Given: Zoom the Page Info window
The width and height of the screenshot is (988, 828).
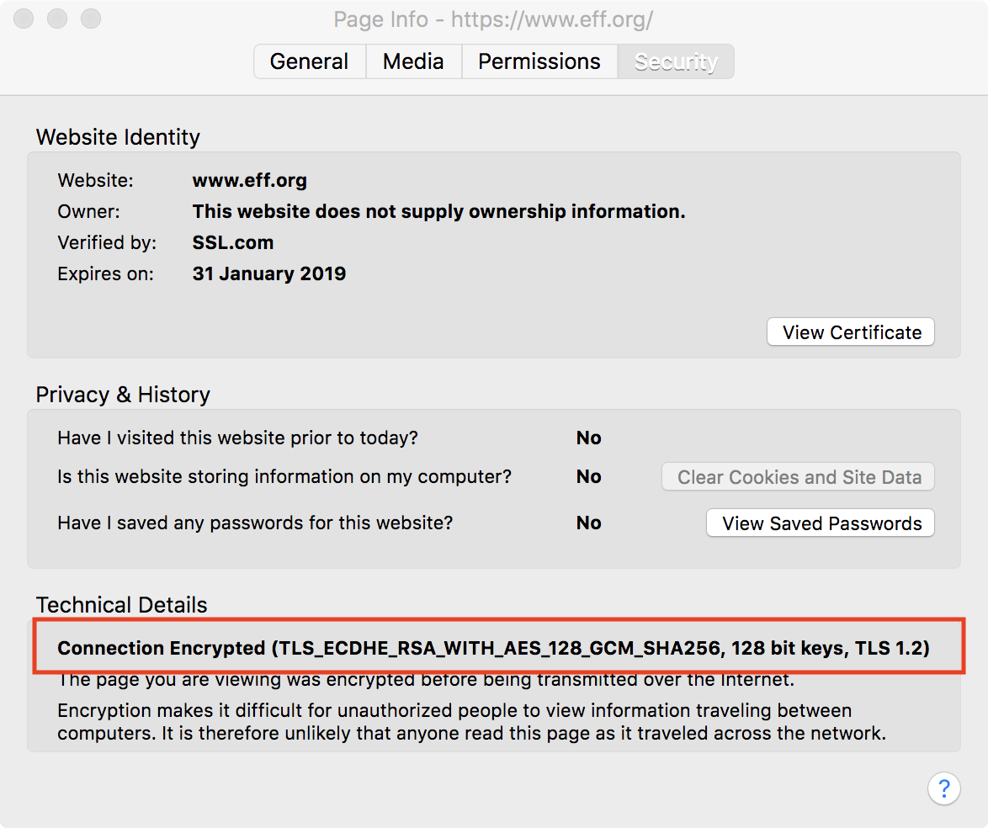Looking at the screenshot, I should [91, 19].
